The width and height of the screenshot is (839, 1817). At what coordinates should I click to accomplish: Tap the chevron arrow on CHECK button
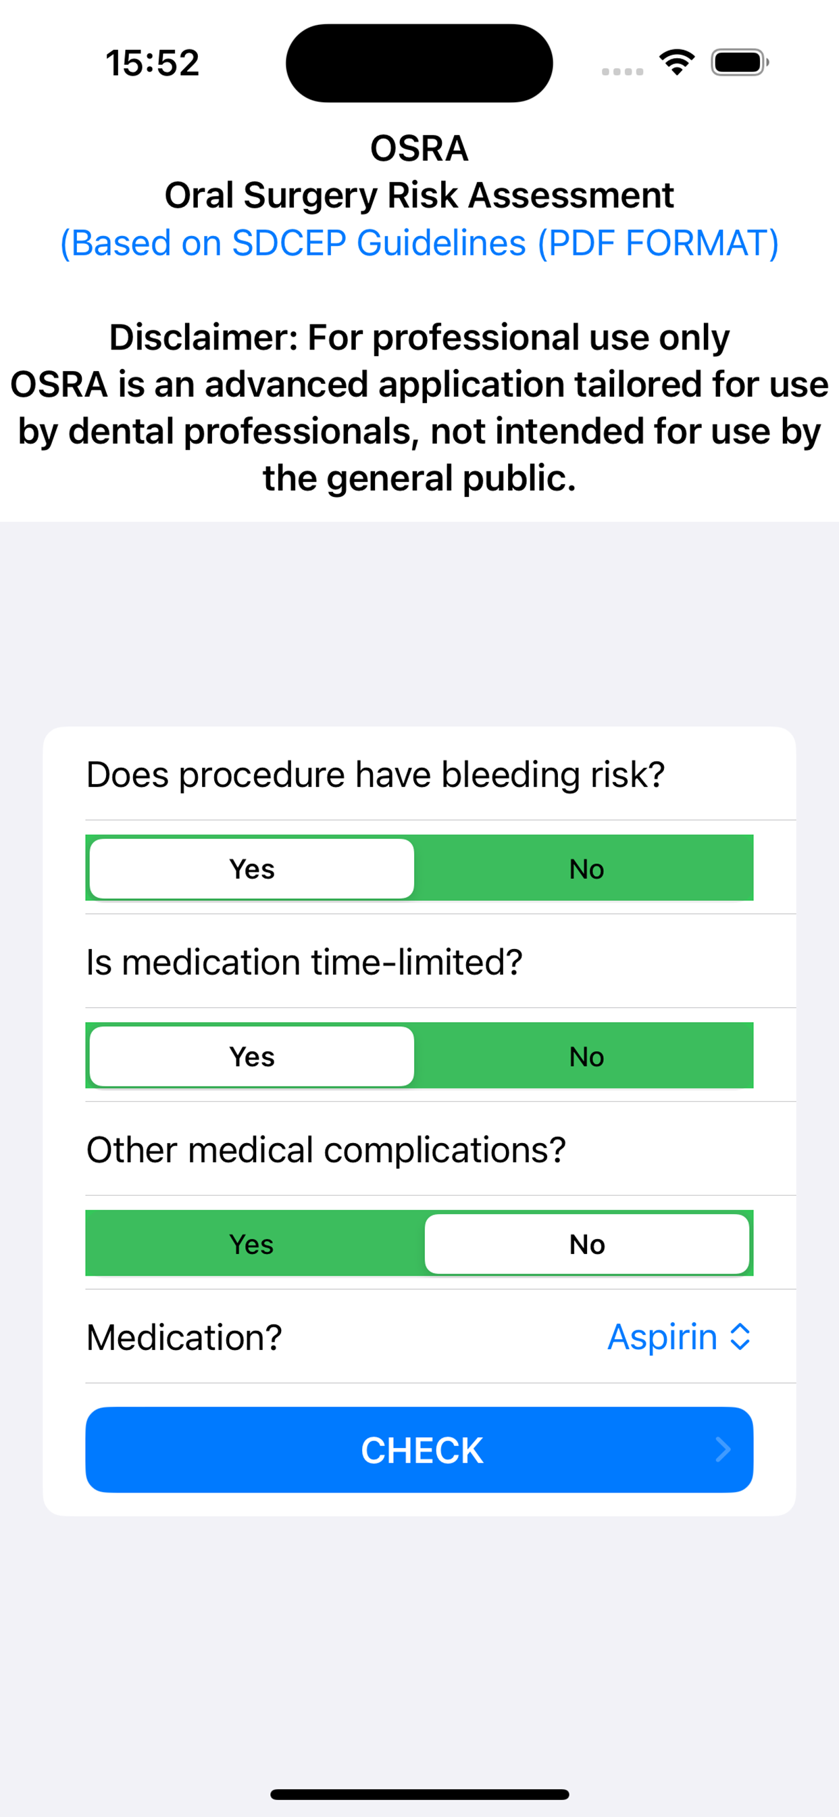pyautogui.click(x=723, y=1449)
